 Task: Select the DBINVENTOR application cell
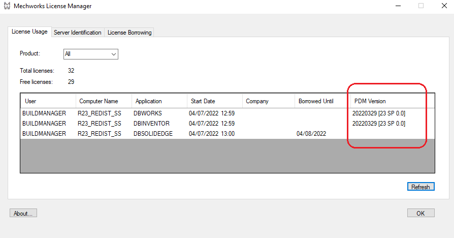pos(151,124)
